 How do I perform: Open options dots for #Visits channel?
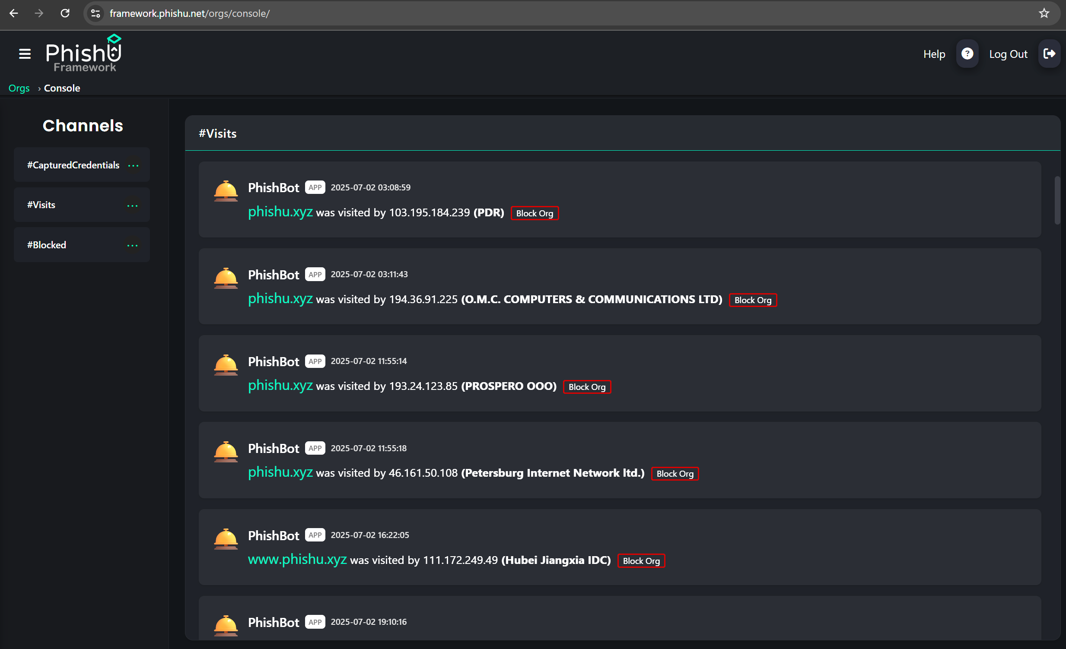(x=132, y=206)
